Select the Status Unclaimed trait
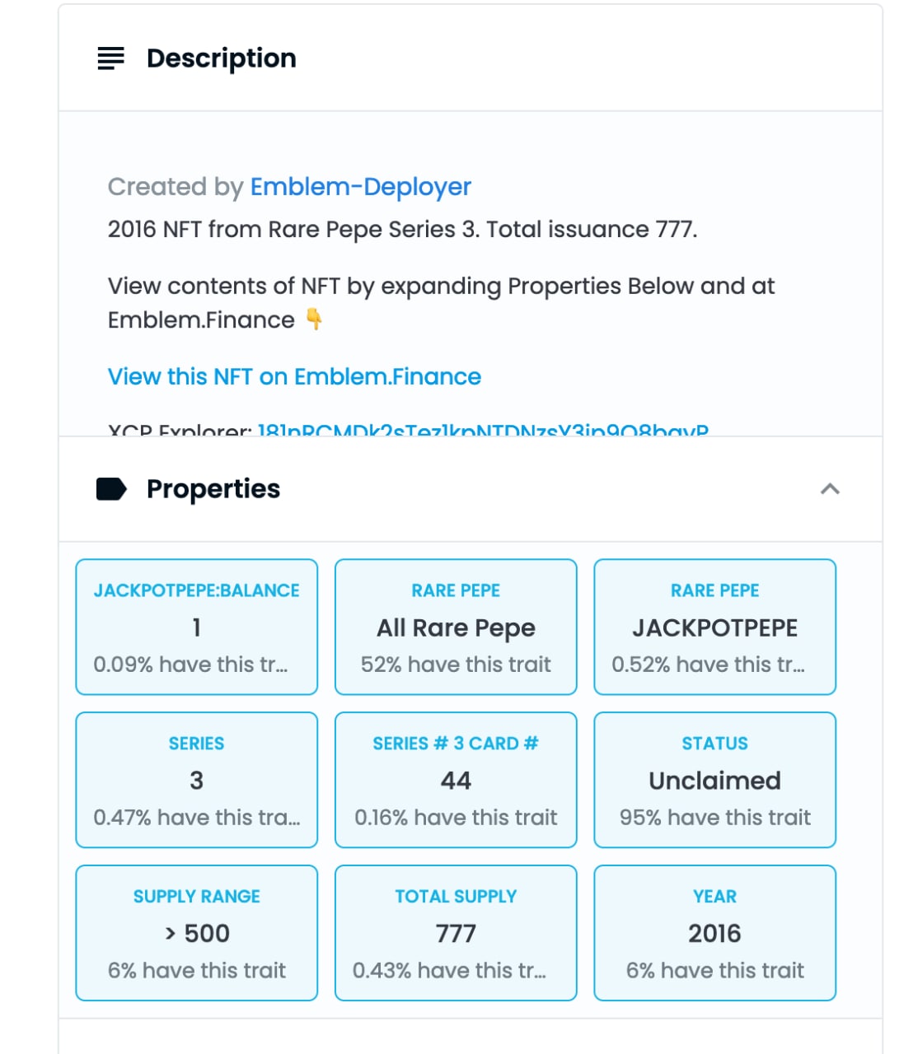The height and width of the screenshot is (1054, 899). point(714,780)
